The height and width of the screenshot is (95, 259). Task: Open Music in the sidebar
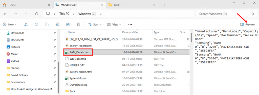(x=14, y=54)
